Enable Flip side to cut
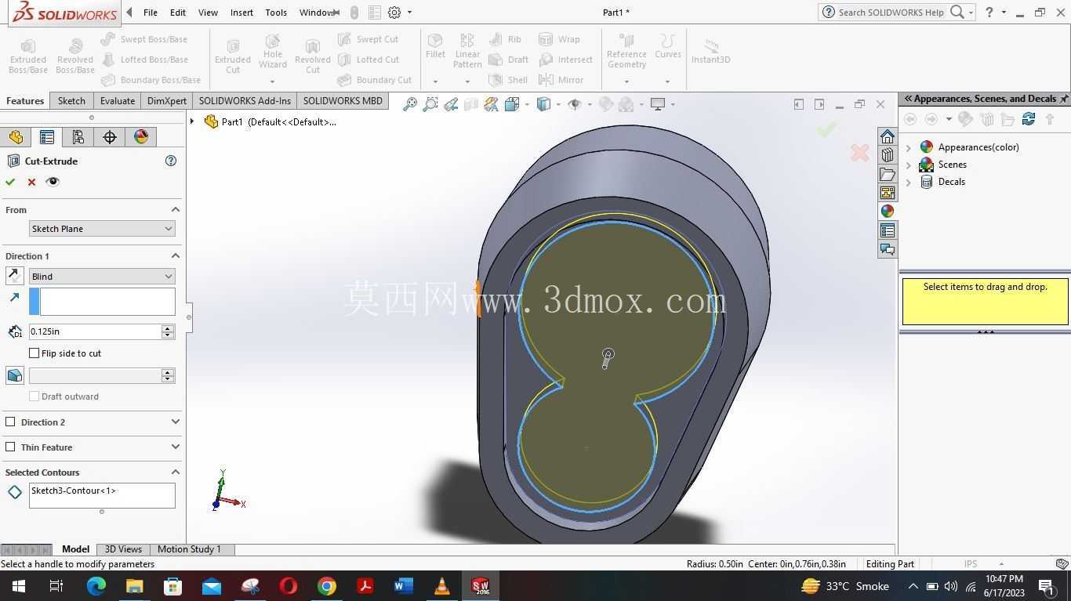Viewport: 1071px width, 601px height. point(34,353)
